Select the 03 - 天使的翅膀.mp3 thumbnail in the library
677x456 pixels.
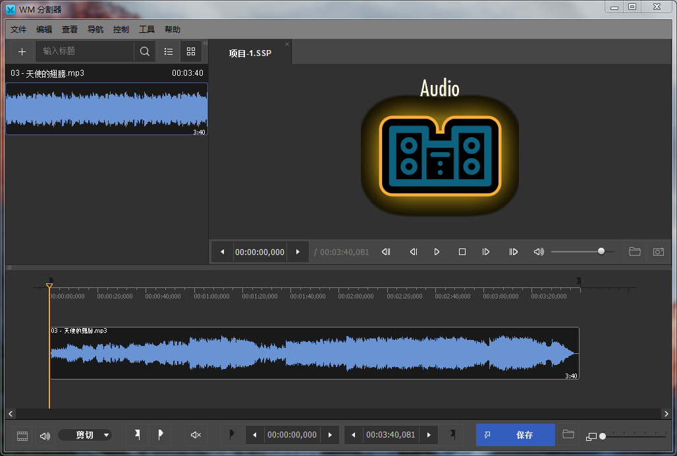click(107, 108)
